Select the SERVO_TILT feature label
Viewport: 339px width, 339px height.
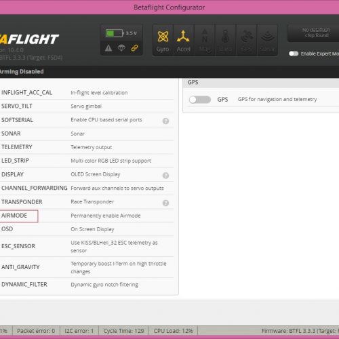17,106
